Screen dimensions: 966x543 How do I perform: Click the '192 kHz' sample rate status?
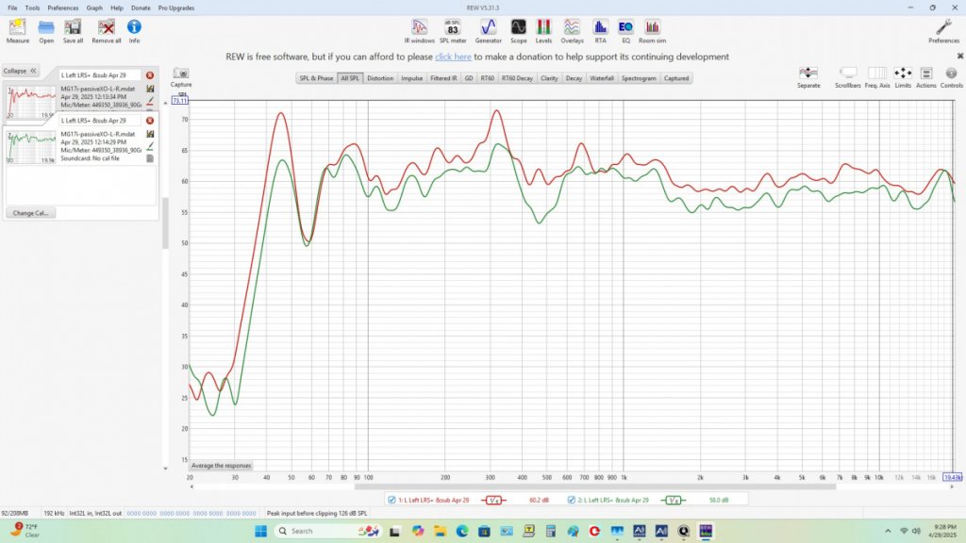click(x=54, y=513)
